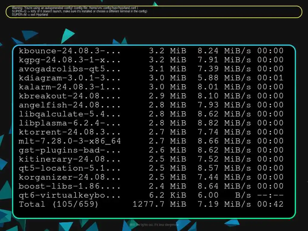The width and height of the screenshot is (308, 231).
Task: Click the 00:42 remaining time
Action: (x=270, y=204)
